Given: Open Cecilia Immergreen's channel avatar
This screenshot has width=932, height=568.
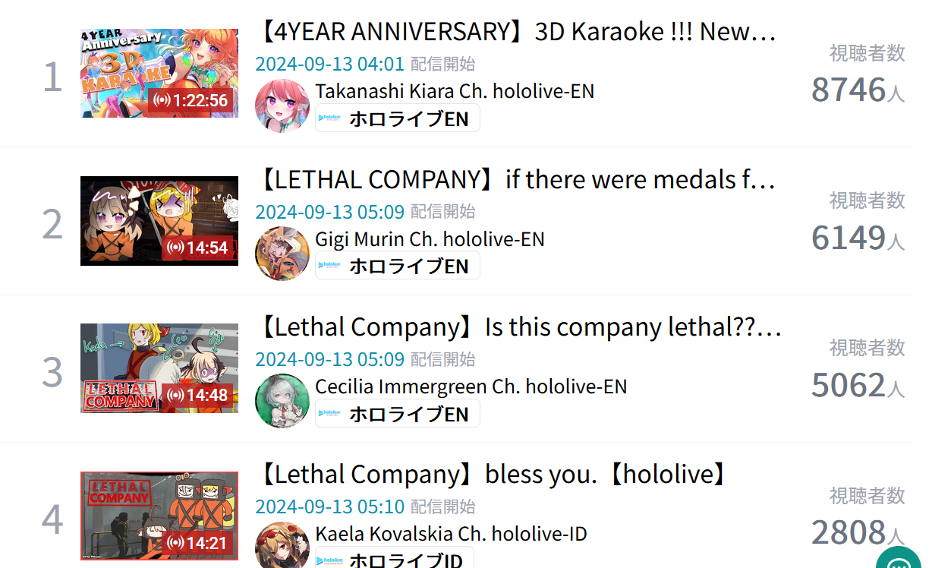Looking at the screenshot, I should [x=282, y=400].
